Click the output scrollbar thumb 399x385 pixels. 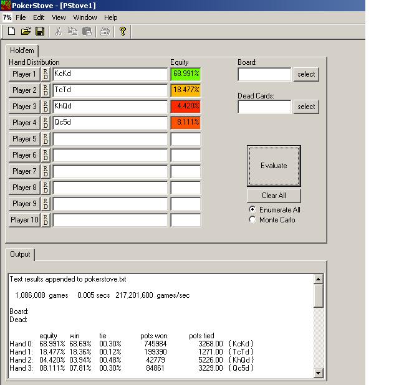[319, 296]
